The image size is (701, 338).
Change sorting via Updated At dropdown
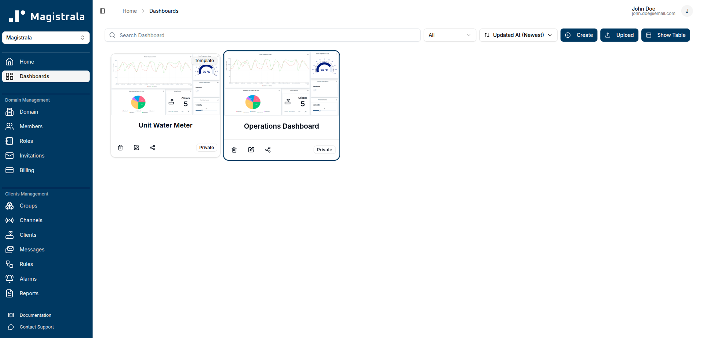click(518, 35)
